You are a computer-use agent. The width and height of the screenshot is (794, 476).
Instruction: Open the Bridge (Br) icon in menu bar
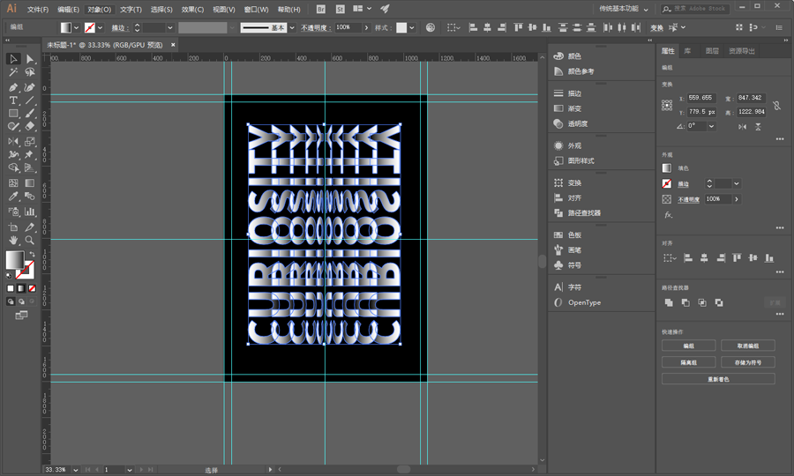click(x=320, y=9)
